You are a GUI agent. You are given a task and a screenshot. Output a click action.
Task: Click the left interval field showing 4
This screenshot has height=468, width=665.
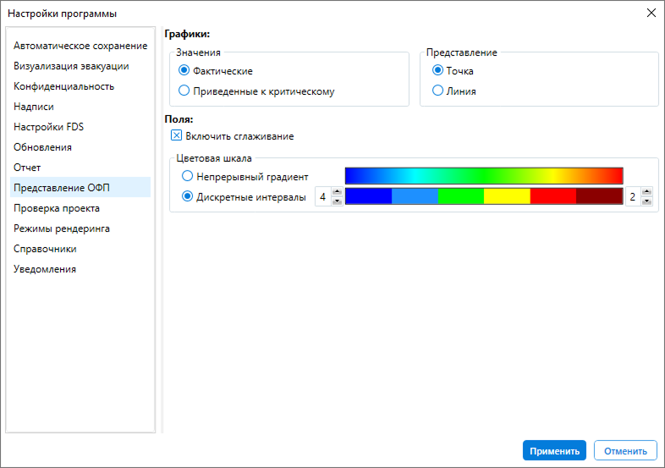(x=323, y=197)
